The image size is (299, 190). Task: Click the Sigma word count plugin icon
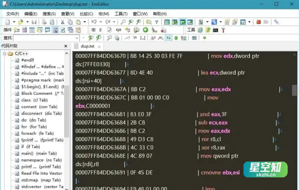pyautogui.click(x=101, y=30)
